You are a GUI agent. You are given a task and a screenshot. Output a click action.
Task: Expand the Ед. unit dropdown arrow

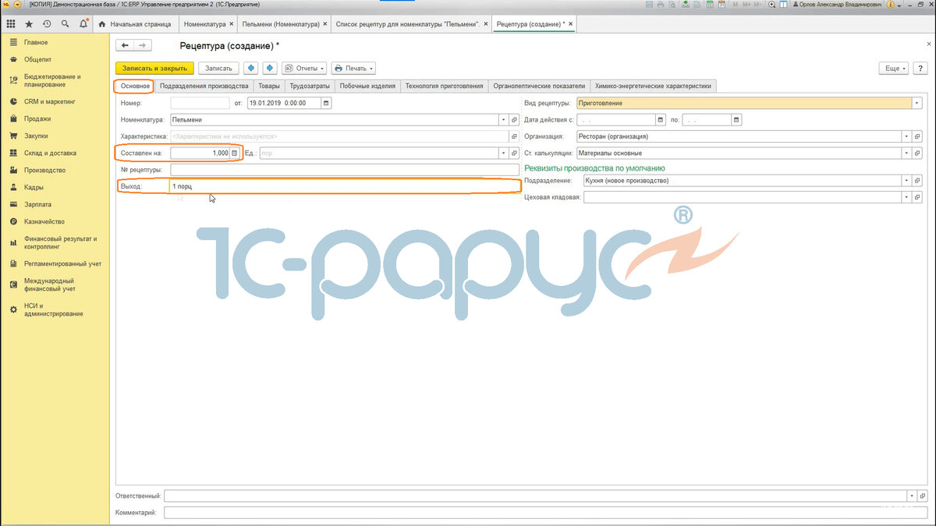point(504,154)
